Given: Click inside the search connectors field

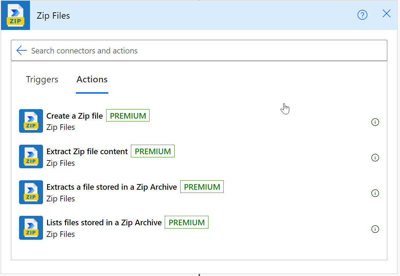Looking at the screenshot, I should (x=141, y=50).
